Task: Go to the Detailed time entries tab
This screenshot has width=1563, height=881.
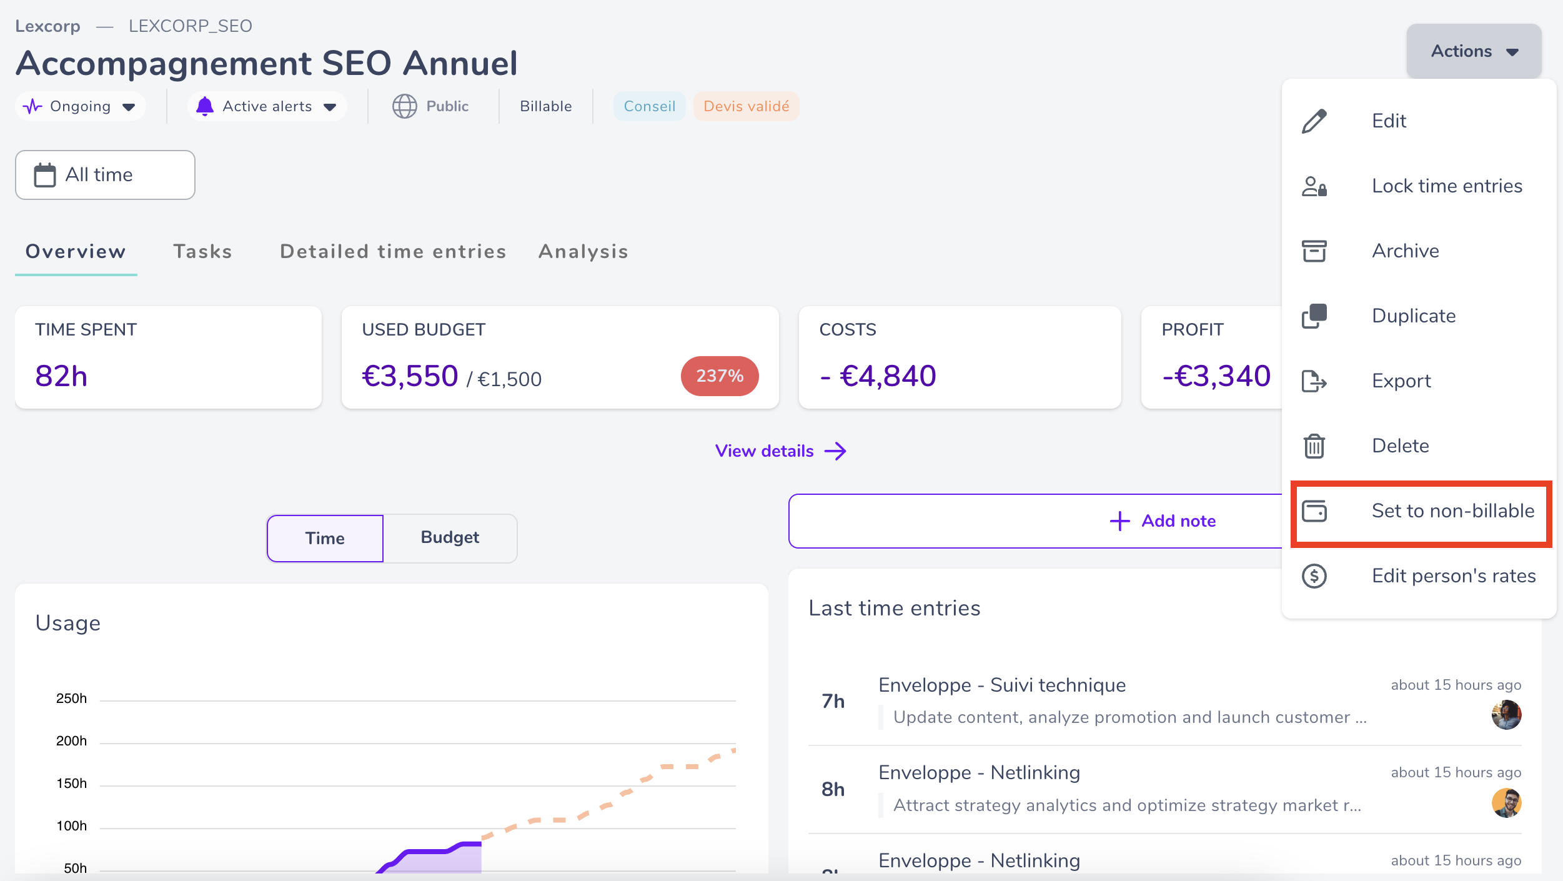Action: tap(393, 252)
